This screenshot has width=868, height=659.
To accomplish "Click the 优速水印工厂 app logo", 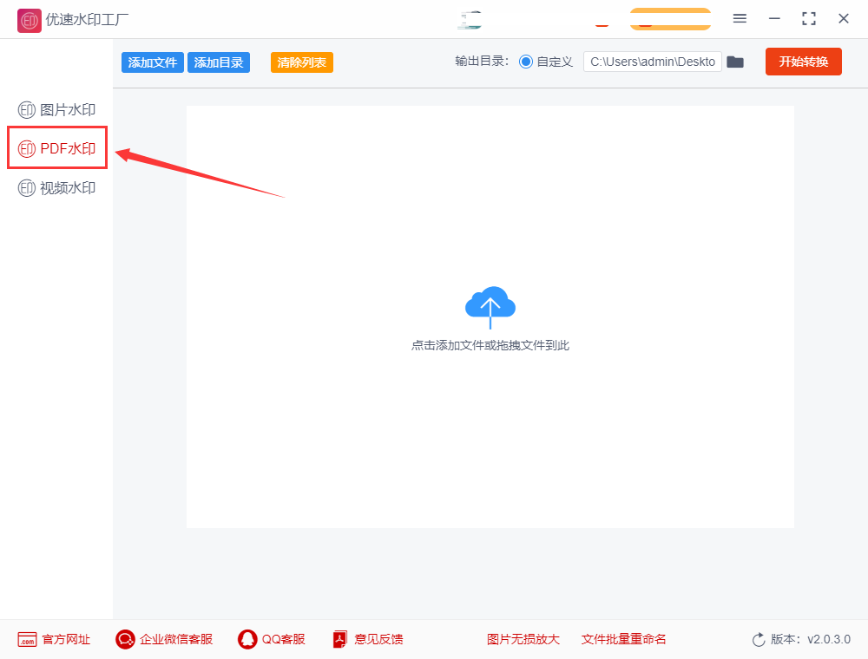I will point(30,21).
